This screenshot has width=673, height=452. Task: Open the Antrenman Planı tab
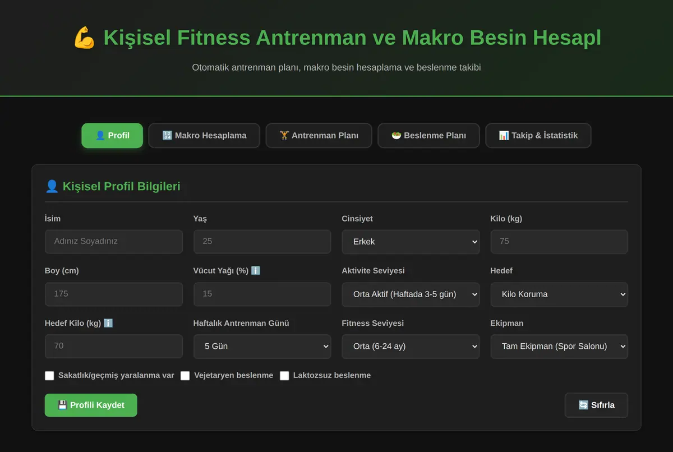(319, 136)
